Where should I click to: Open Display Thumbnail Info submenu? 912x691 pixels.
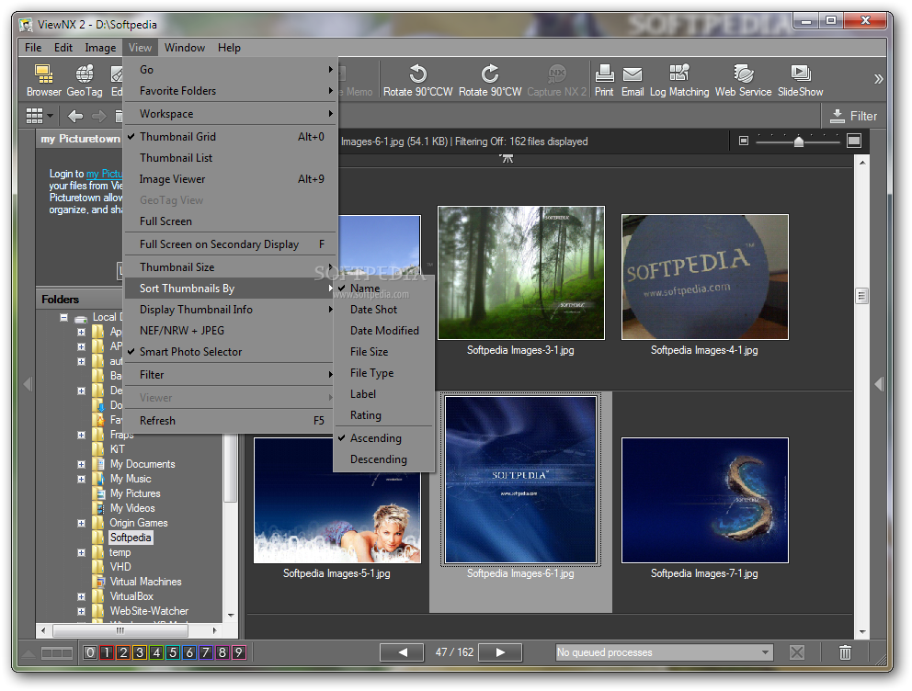231,310
